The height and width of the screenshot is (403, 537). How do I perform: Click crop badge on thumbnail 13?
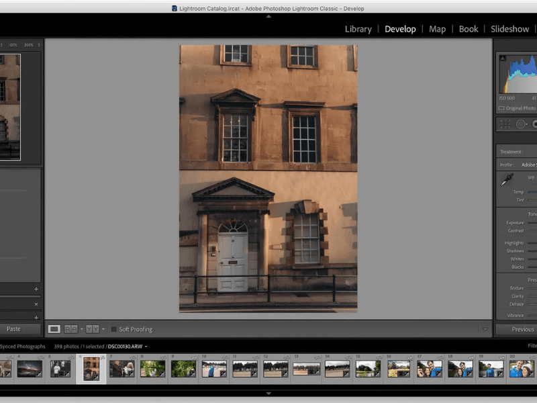point(311,371)
